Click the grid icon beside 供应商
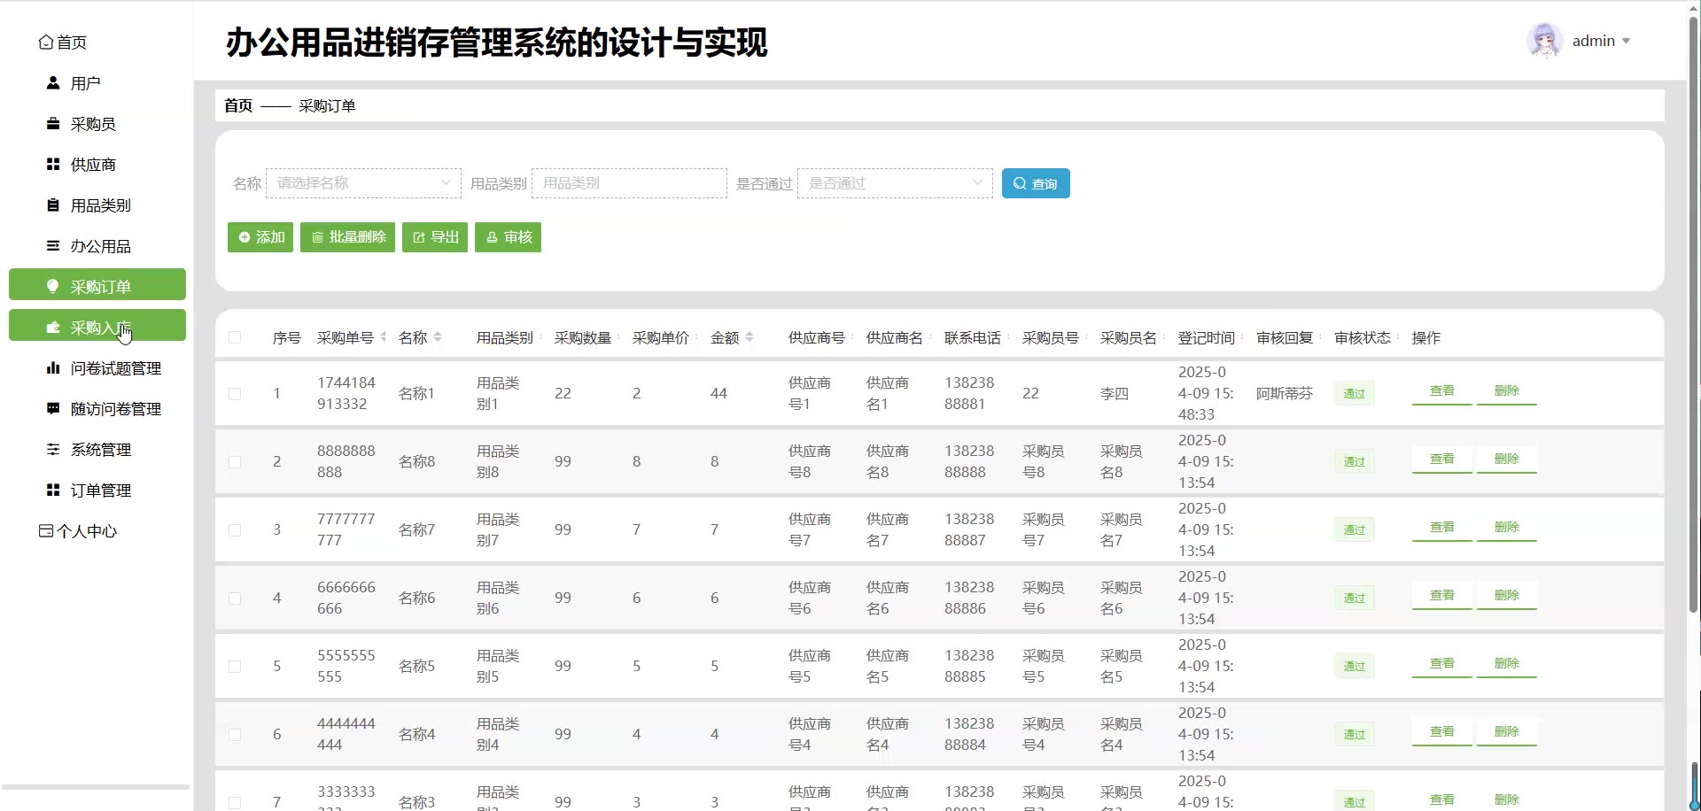 [53, 165]
